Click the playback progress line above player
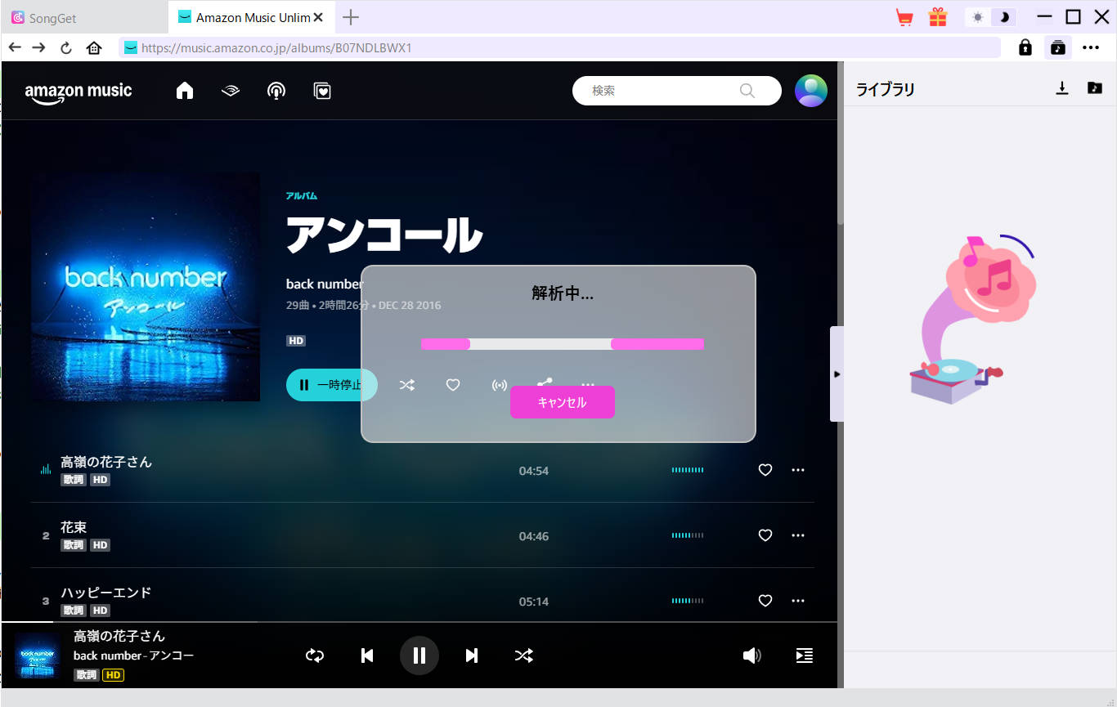The image size is (1117, 707). (x=419, y=622)
